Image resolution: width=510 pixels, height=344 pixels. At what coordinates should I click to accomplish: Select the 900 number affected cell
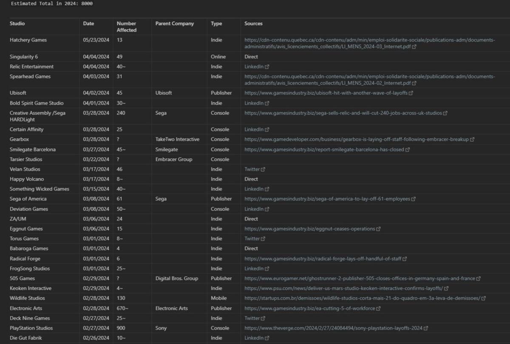(x=121, y=328)
